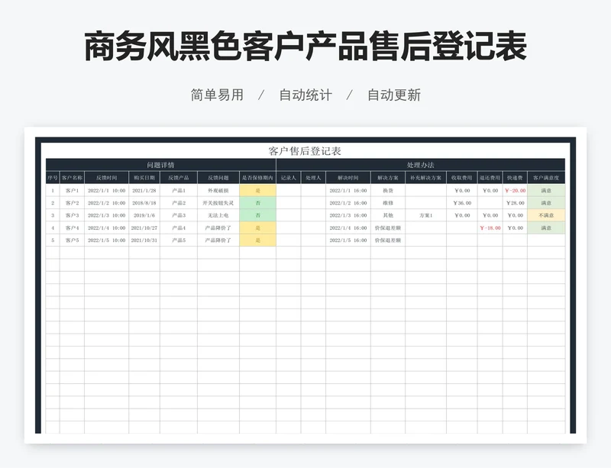Click yellow 是 warranty cell for 客户1
Viewport: 611px width, 468px height.
[x=257, y=191]
